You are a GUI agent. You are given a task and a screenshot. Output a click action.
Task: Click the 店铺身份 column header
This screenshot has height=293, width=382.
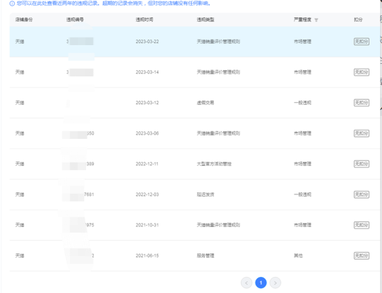tap(24, 19)
